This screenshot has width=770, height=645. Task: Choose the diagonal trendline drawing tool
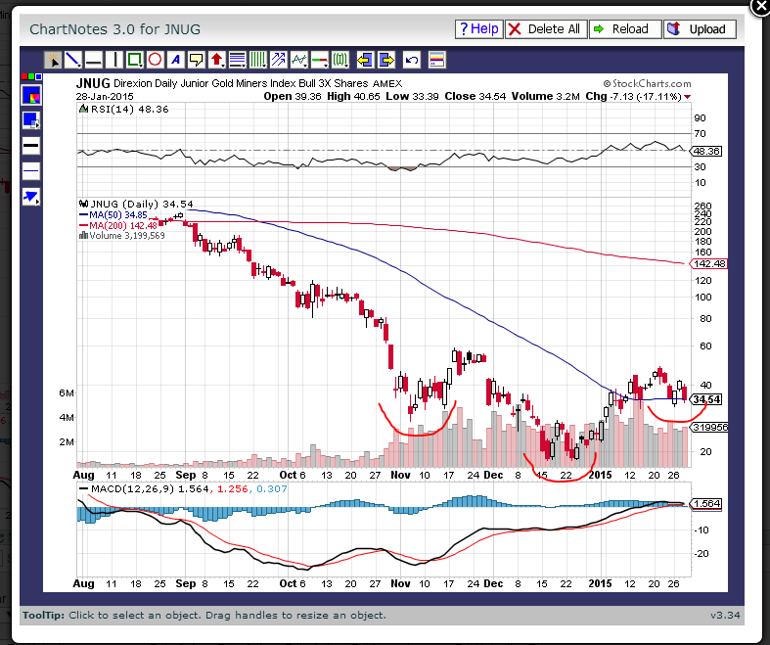(73, 60)
